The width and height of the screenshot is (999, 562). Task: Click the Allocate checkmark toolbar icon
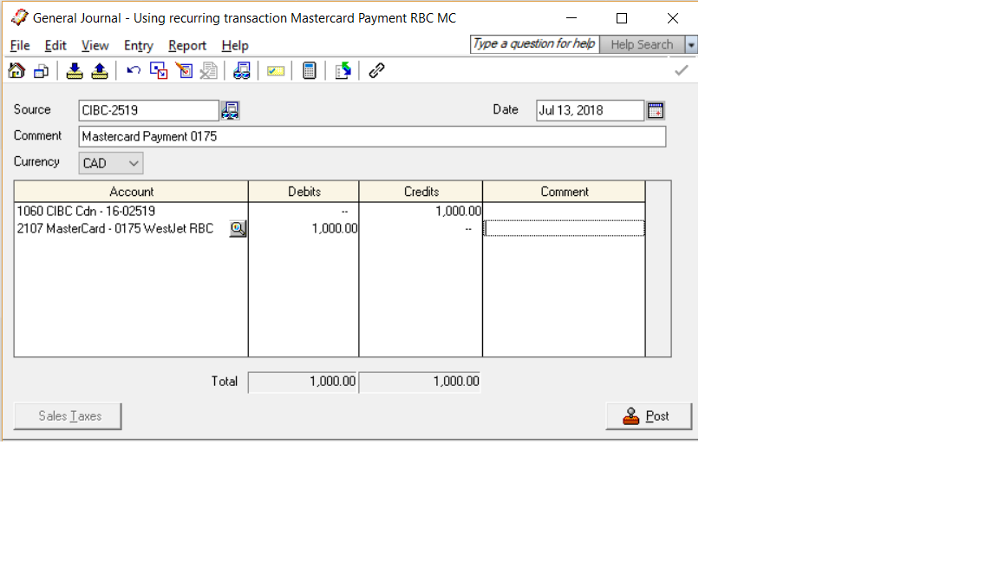coord(276,71)
